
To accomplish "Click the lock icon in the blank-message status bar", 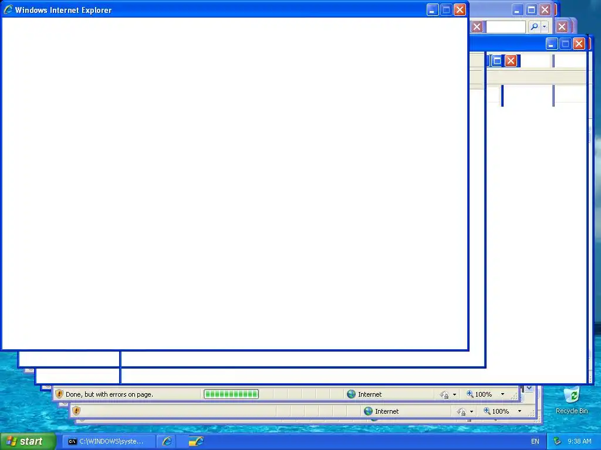I will 461,411.
